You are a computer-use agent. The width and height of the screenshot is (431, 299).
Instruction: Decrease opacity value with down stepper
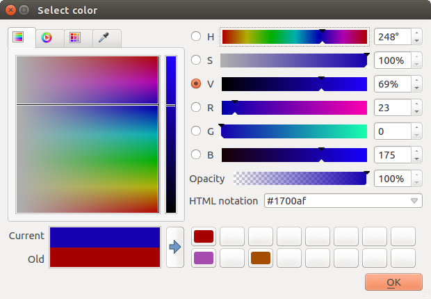416,183
